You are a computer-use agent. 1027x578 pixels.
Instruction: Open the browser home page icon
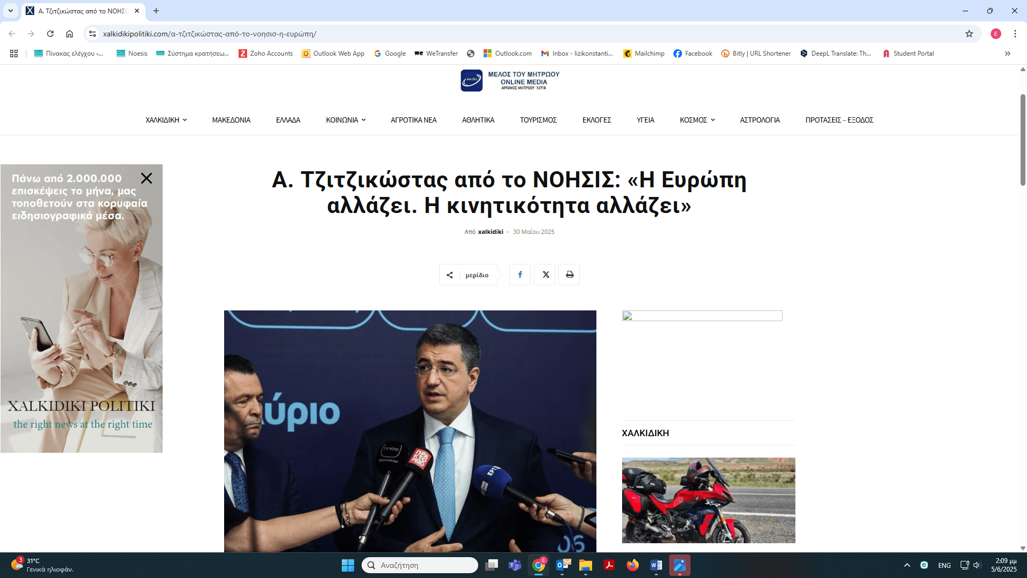pyautogui.click(x=70, y=34)
